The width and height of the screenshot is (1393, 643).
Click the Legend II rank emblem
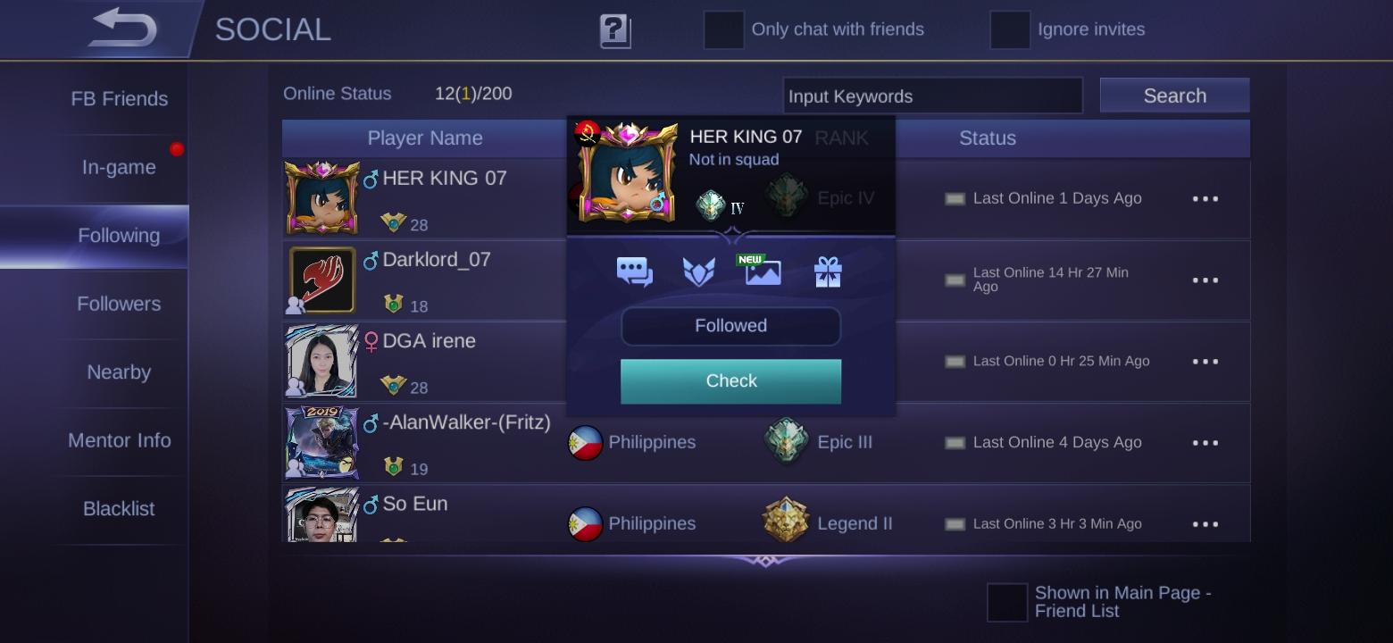coord(787,521)
